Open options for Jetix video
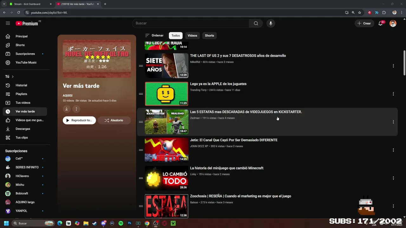 click(x=393, y=150)
